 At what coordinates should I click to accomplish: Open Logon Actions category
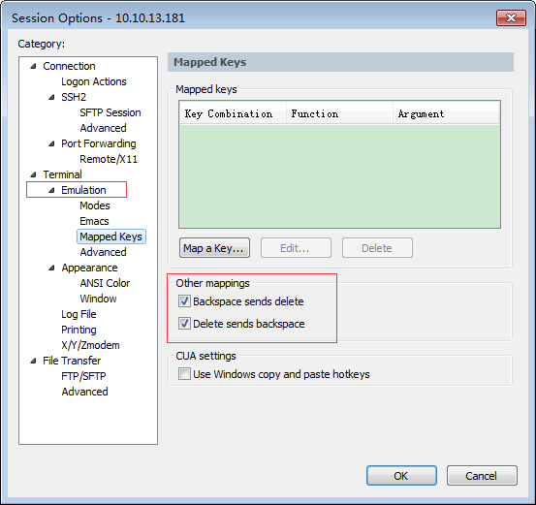(x=94, y=81)
